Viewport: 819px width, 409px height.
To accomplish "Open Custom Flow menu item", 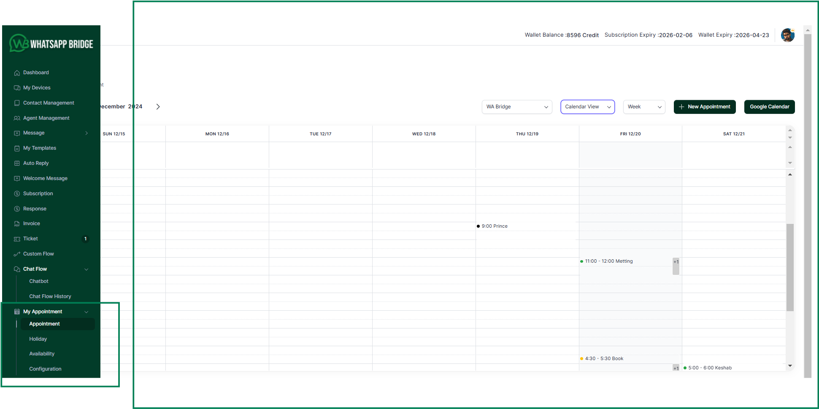I will tap(38, 254).
